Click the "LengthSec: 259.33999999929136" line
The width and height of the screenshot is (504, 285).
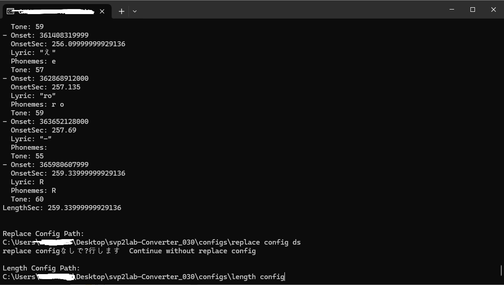click(62, 208)
